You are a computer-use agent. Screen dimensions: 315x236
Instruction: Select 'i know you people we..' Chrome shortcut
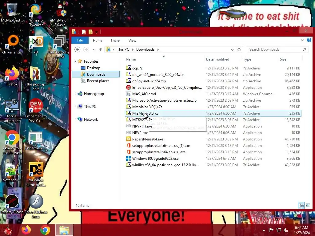(12, 142)
